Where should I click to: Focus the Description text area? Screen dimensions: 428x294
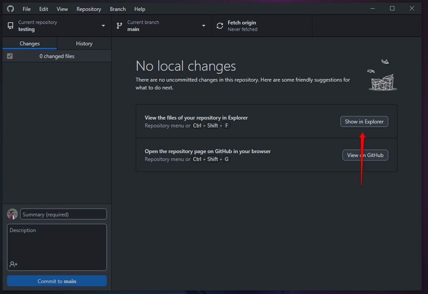57,247
